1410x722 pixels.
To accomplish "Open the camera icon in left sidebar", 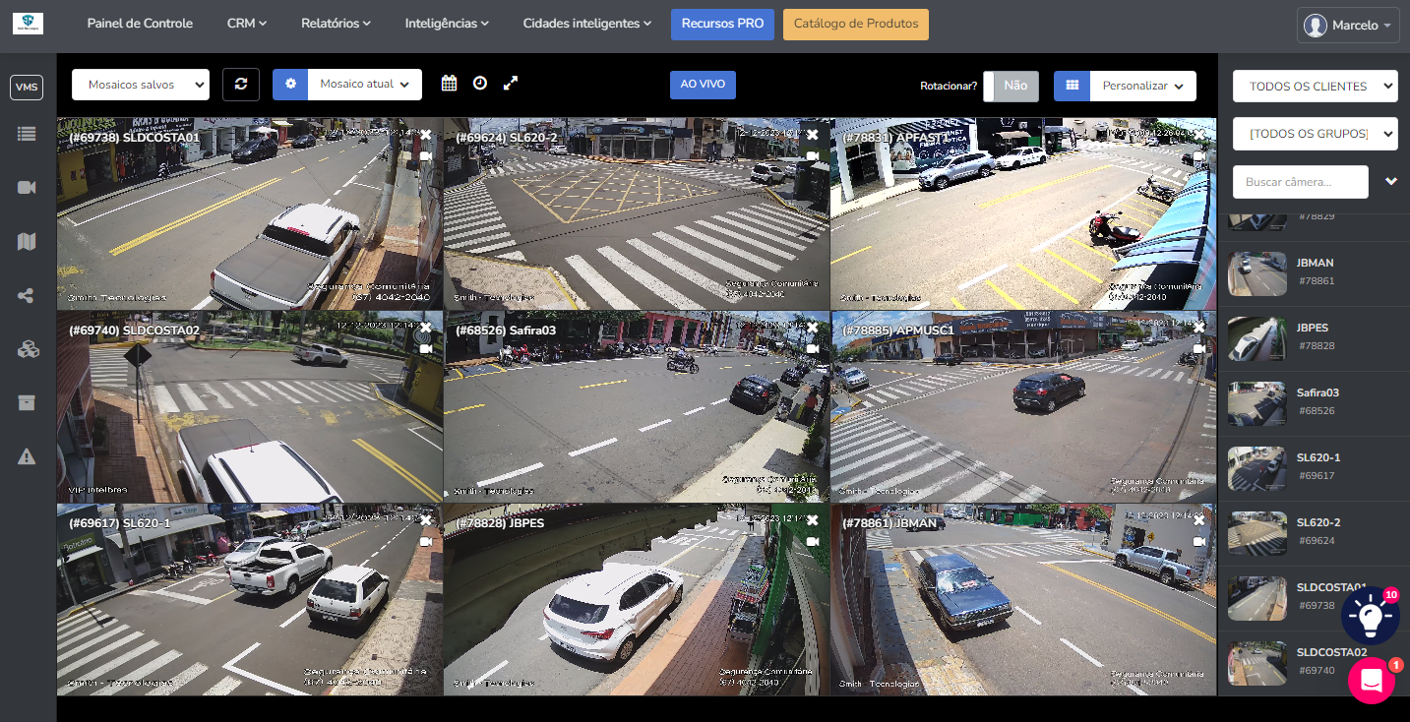I will pos(27,187).
